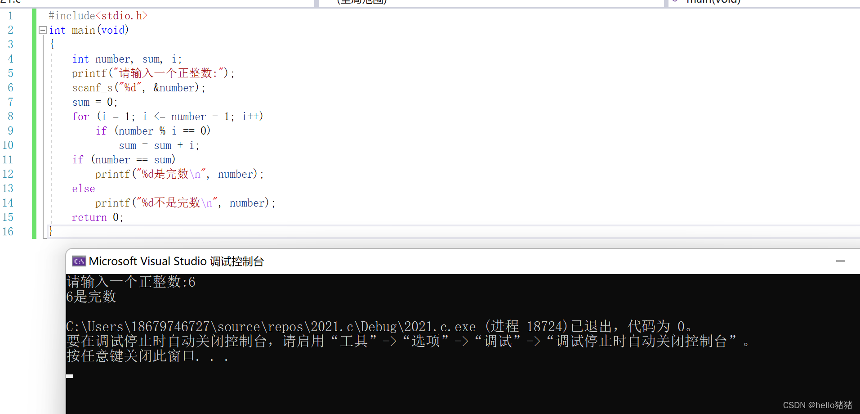Click the 'int main(void)' declaration
Image resolution: width=860 pixels, height=414 pixels.
point(89,30)
